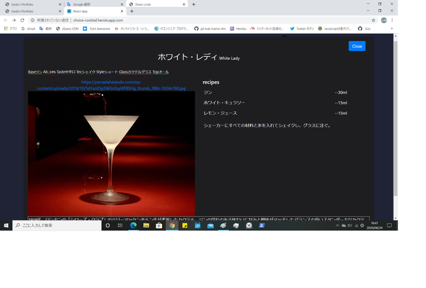Open the jQuery CDN bookmark

pos(67,28)
